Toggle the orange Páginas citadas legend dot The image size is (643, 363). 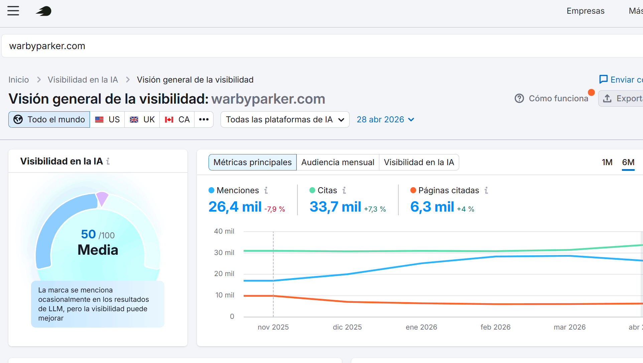[413, 191]
